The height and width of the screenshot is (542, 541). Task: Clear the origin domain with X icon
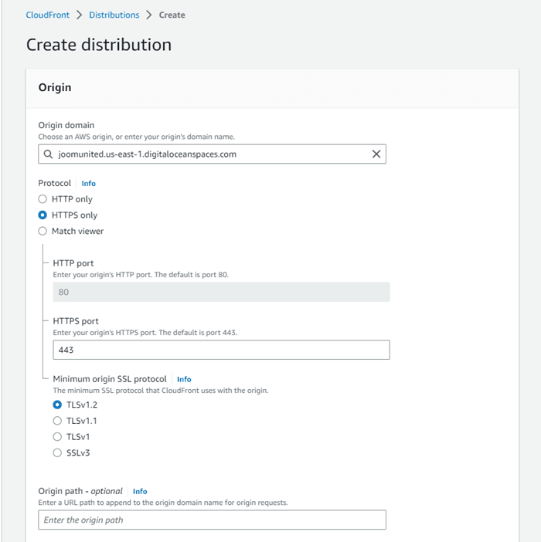pyautogui.click(x=376, y=154)
